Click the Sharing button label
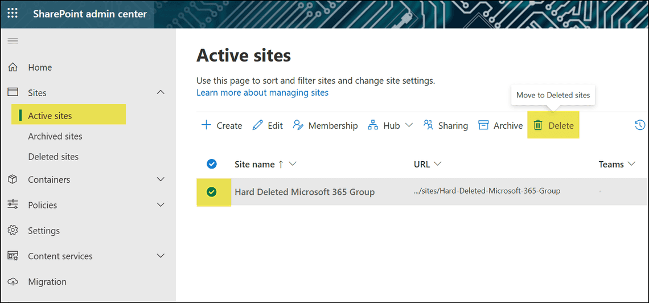 [453, 125]
